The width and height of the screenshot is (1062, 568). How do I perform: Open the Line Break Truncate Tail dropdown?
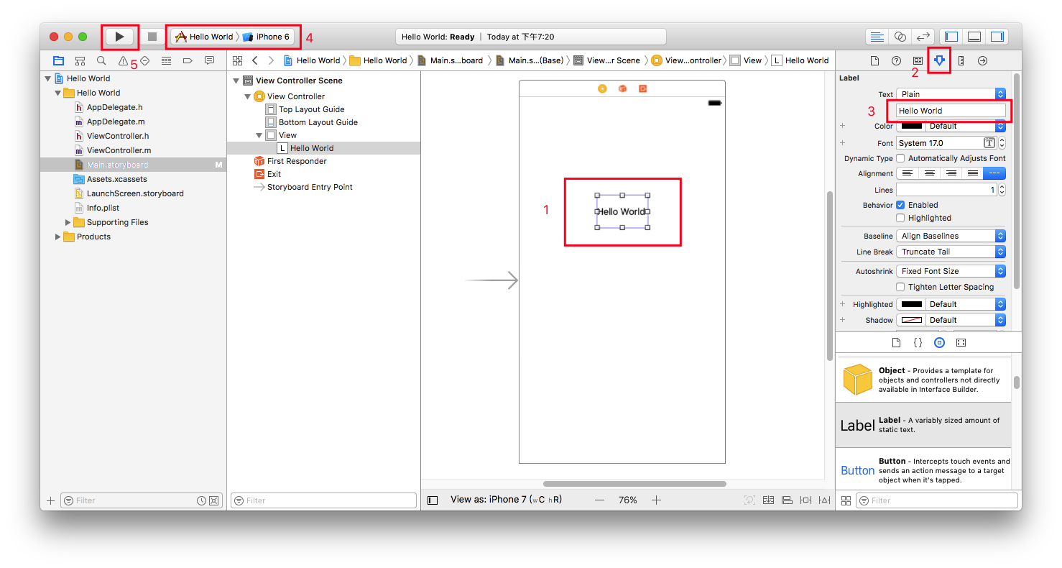tap(951, 252)
